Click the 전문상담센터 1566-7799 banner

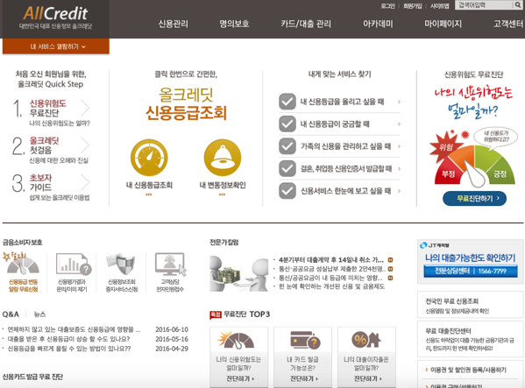[471, 271]
